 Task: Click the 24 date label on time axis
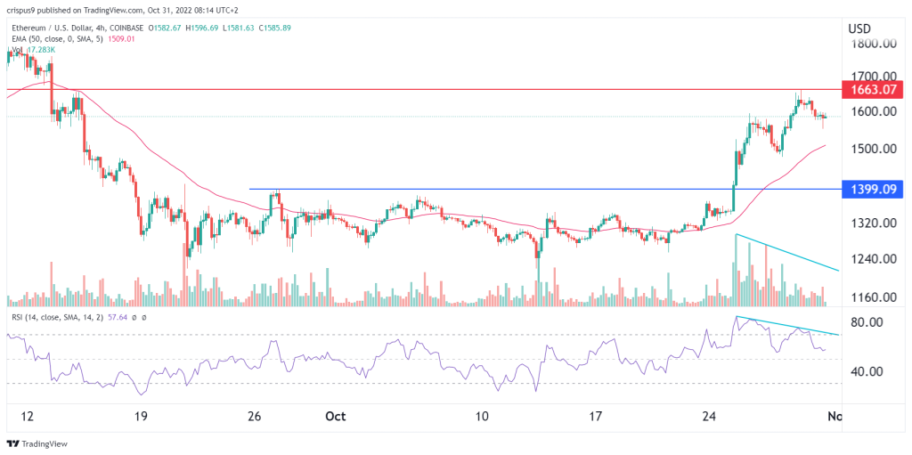709,417
